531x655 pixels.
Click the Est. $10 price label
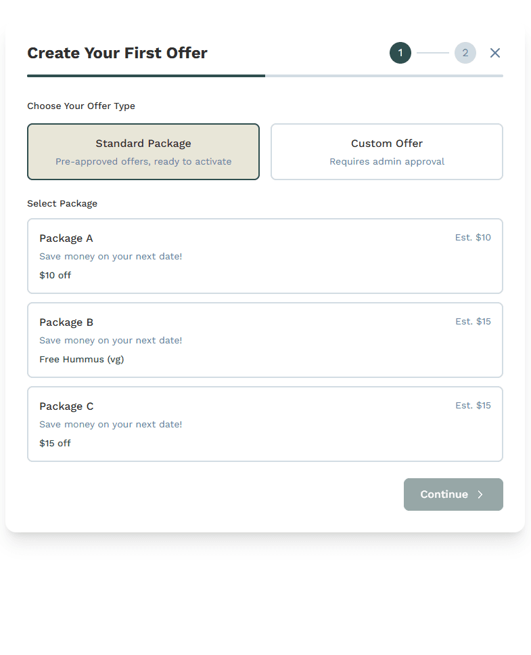tap(473, 238)
